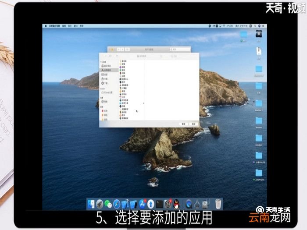The height and width of the screenshot is (230, 307).
Task: Select 启动台 in the app list
Action: tap(123, 94)
